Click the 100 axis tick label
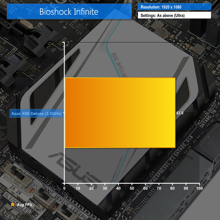Screen dimensions: 220x220 (199, 188)
